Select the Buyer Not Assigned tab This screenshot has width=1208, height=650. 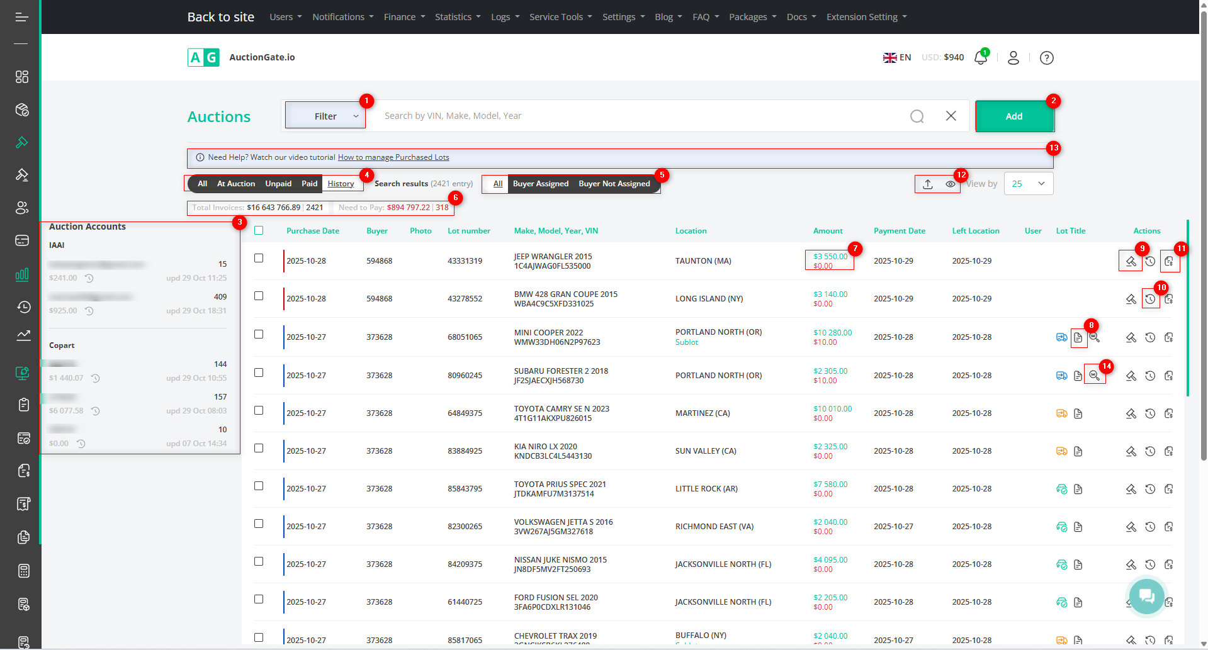614,184
